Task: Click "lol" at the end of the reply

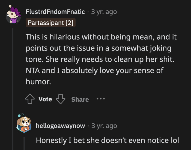Action: (174, 140)
